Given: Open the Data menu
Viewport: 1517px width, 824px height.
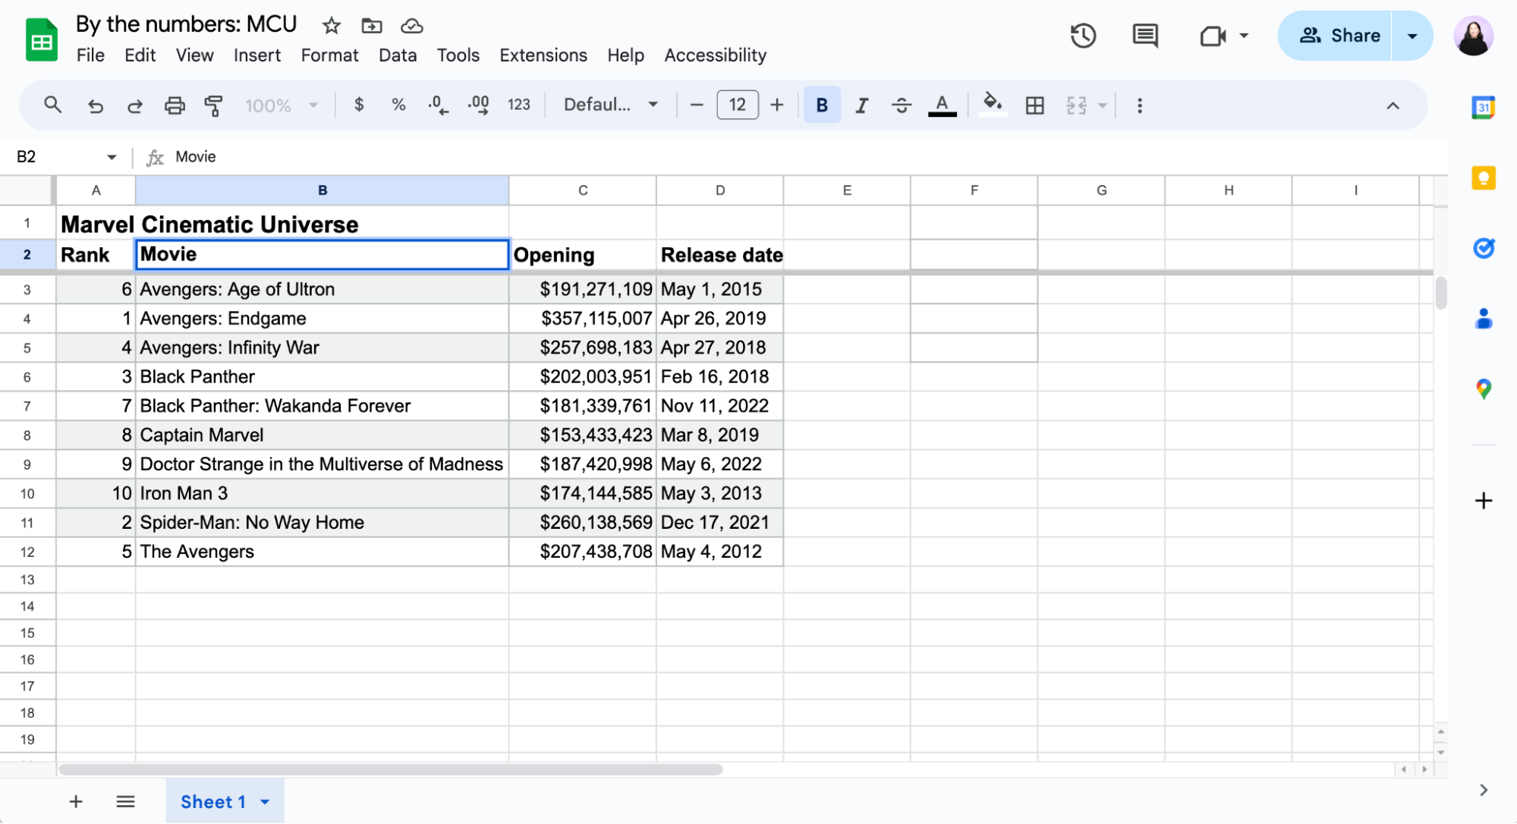Looking at the screenshot, I should [x=398, y=55].
